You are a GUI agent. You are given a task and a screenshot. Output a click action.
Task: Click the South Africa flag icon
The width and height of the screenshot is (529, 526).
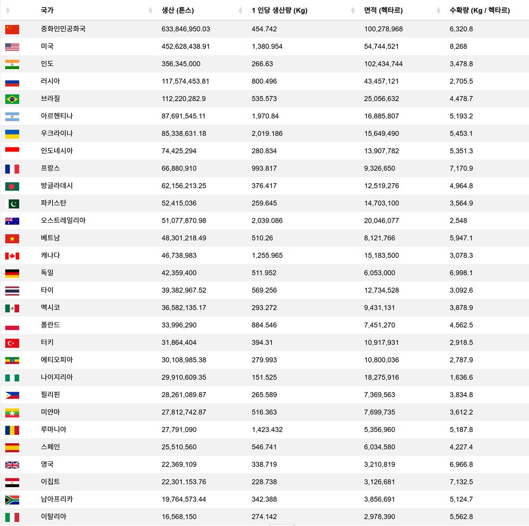coord(12,500)
